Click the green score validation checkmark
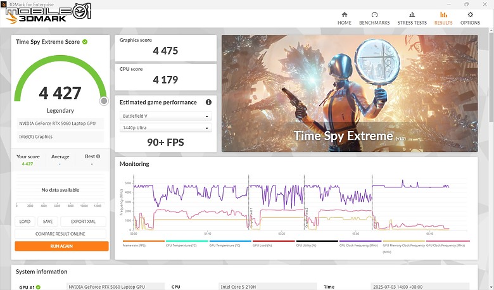The width and height of the screenshot is (494, 290). (x=85, y=42)
